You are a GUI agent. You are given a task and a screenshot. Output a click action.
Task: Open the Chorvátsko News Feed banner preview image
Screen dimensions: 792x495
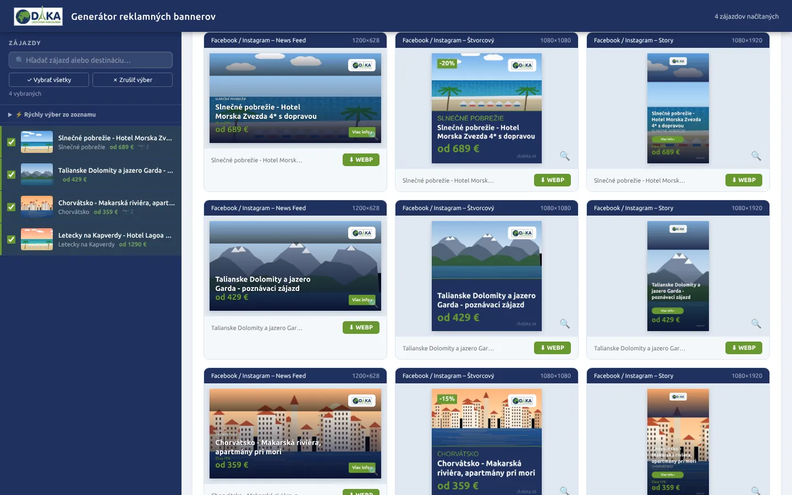pos(295,433)
